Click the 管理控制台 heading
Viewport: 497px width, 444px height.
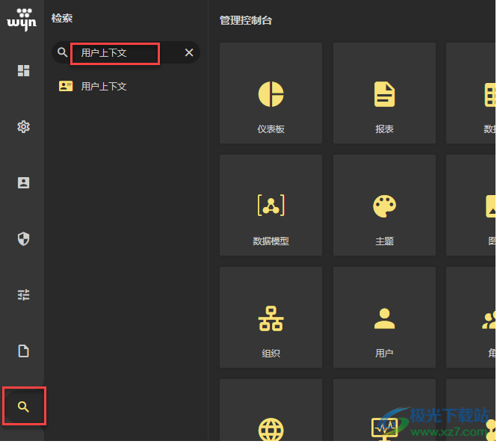246,21
